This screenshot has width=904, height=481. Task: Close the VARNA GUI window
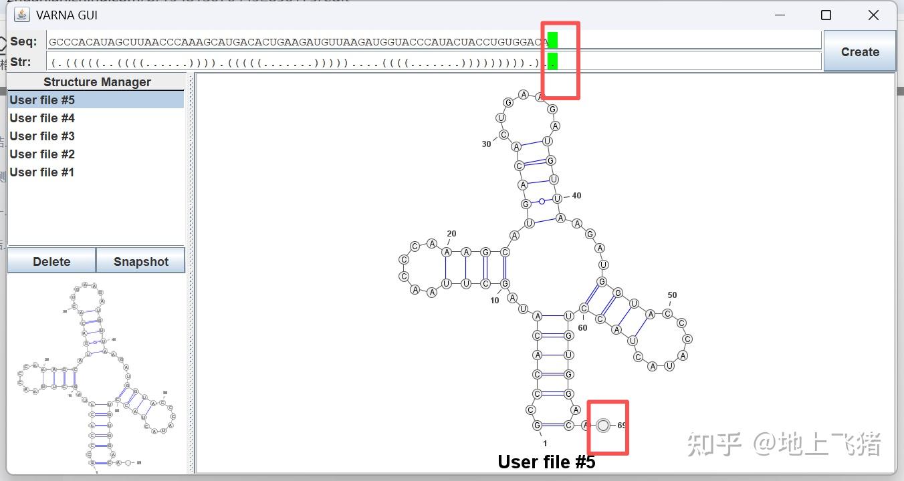[x=873, y=15]
